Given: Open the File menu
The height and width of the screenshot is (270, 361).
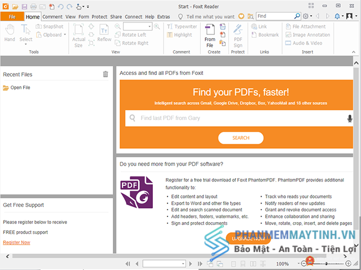Looking at the screenshot, I should coord(12,16).
